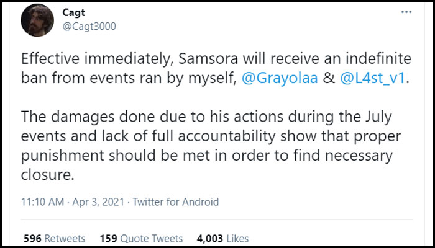Click the @Cagt3000 handle
This screenshot has width=435, height=248.
(x=89, y=26)
